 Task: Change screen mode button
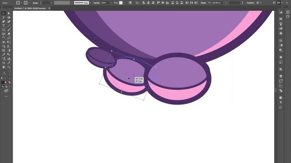click(6, 91)
